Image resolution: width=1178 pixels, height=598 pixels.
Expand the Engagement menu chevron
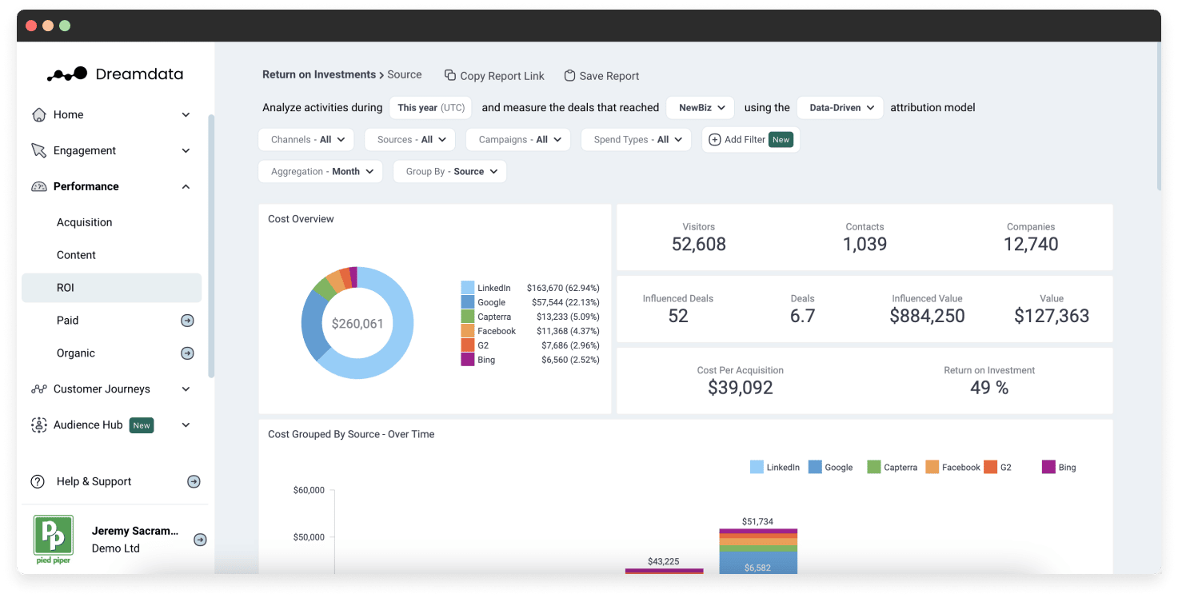pyautogui.click(x=186, y=150)
